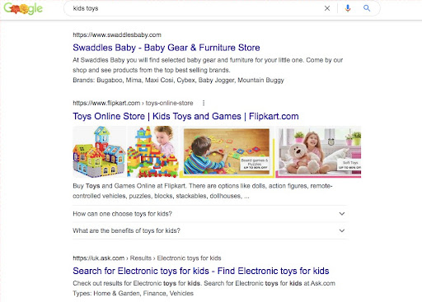Open Search for Electronic toys for kids result
Screen dimensions: 422x302
pyautogui.click(x=201, y=271)
